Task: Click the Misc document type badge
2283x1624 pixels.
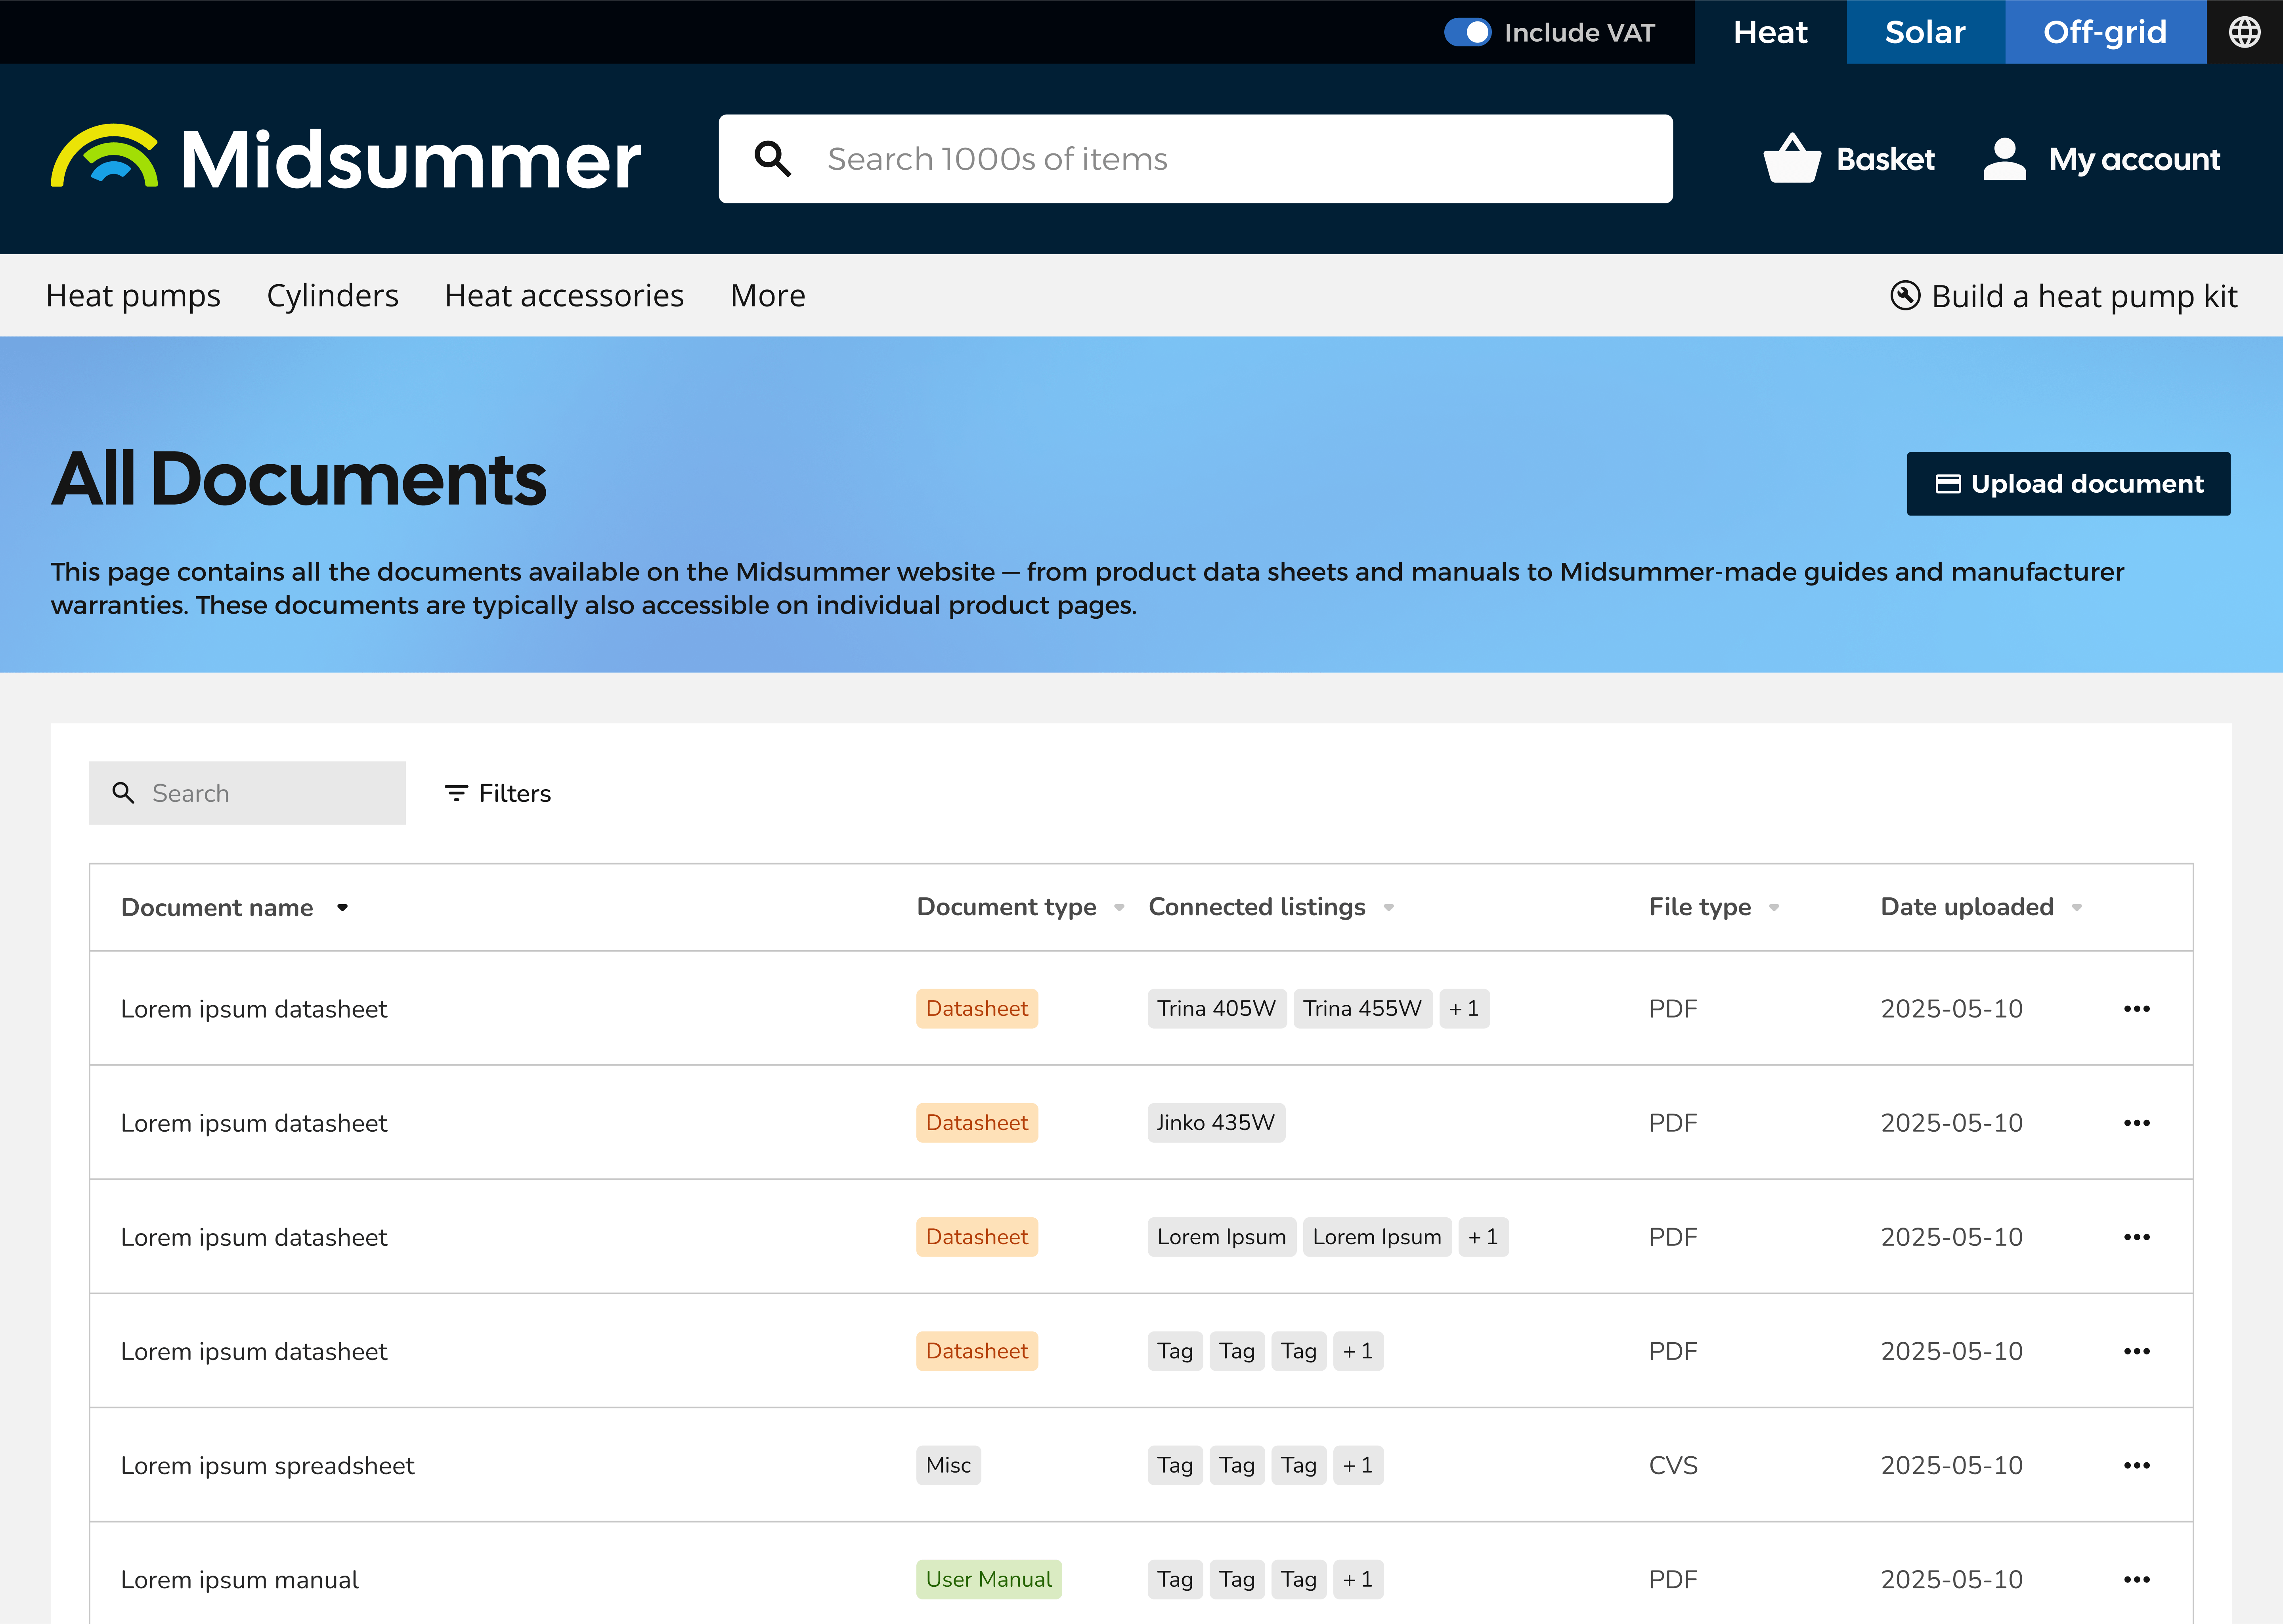Action: pos(948,1465)
